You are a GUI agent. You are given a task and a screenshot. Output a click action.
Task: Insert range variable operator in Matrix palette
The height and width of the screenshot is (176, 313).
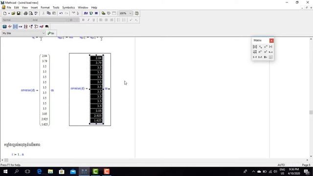(x=270, y=52)
